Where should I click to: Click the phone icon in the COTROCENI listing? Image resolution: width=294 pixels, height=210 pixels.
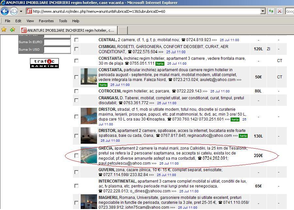click(174, 91)
